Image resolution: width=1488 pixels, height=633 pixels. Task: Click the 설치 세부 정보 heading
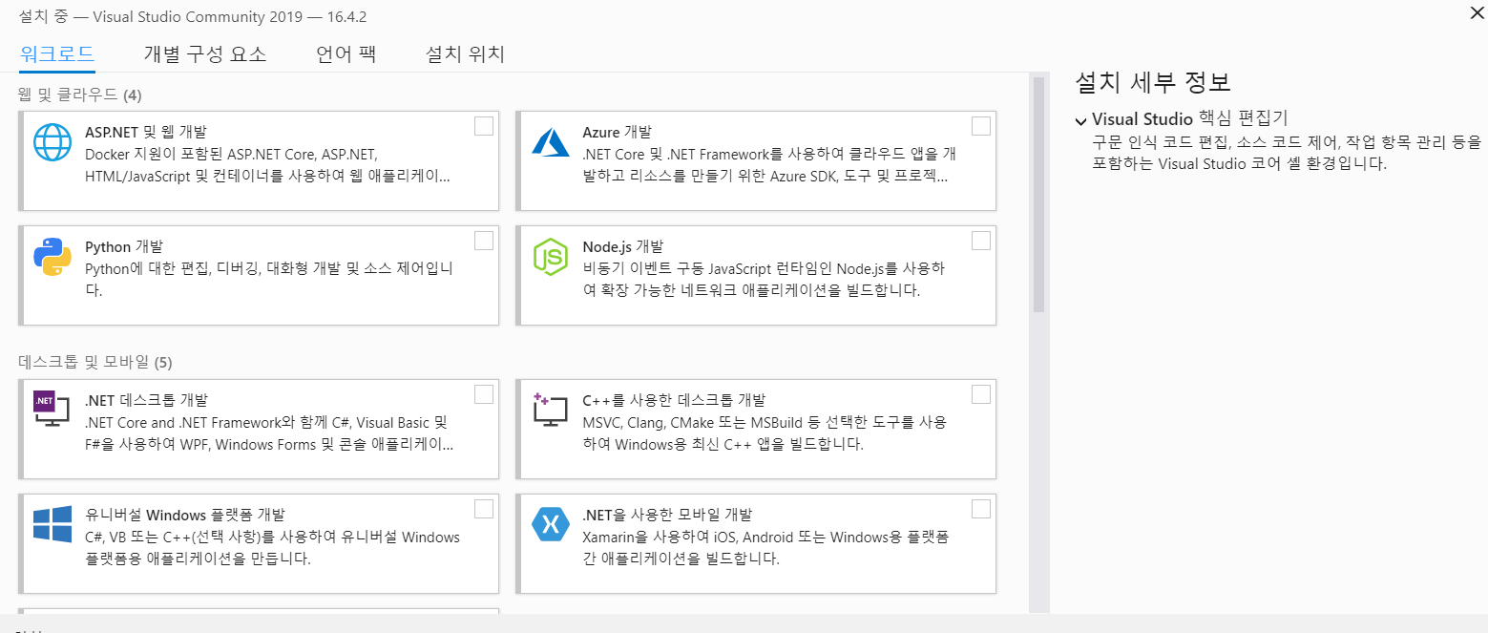pos(1153,82)
